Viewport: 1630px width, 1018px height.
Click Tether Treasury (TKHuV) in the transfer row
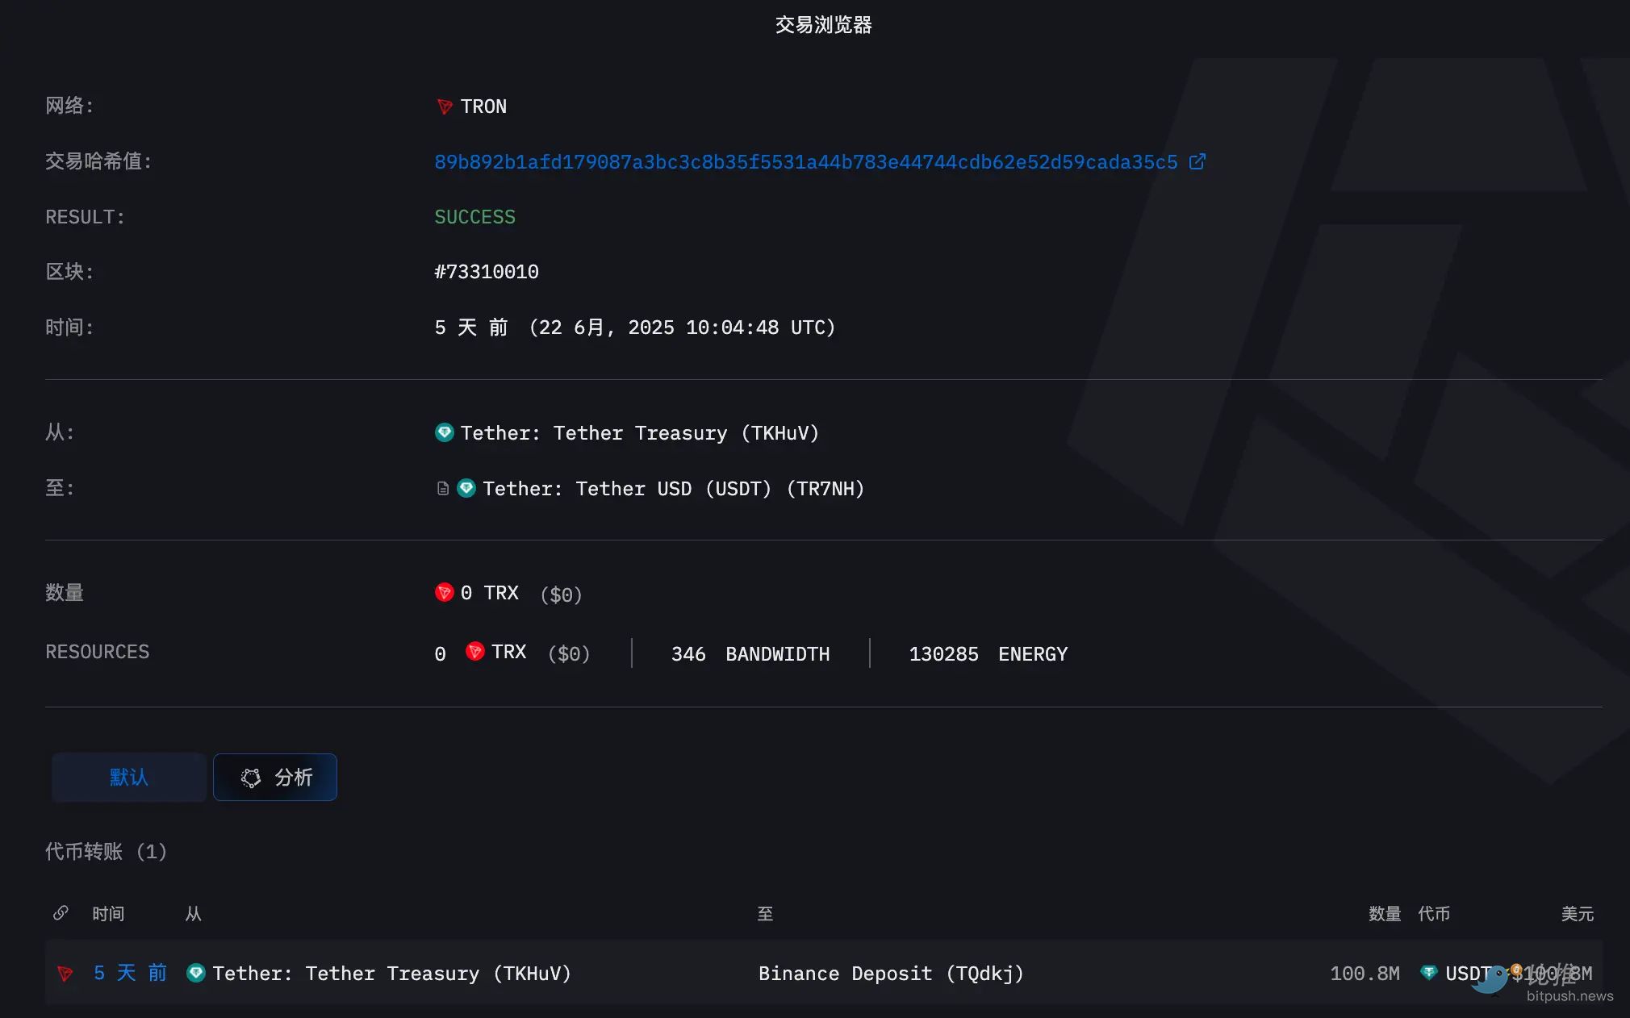[391, 974]
